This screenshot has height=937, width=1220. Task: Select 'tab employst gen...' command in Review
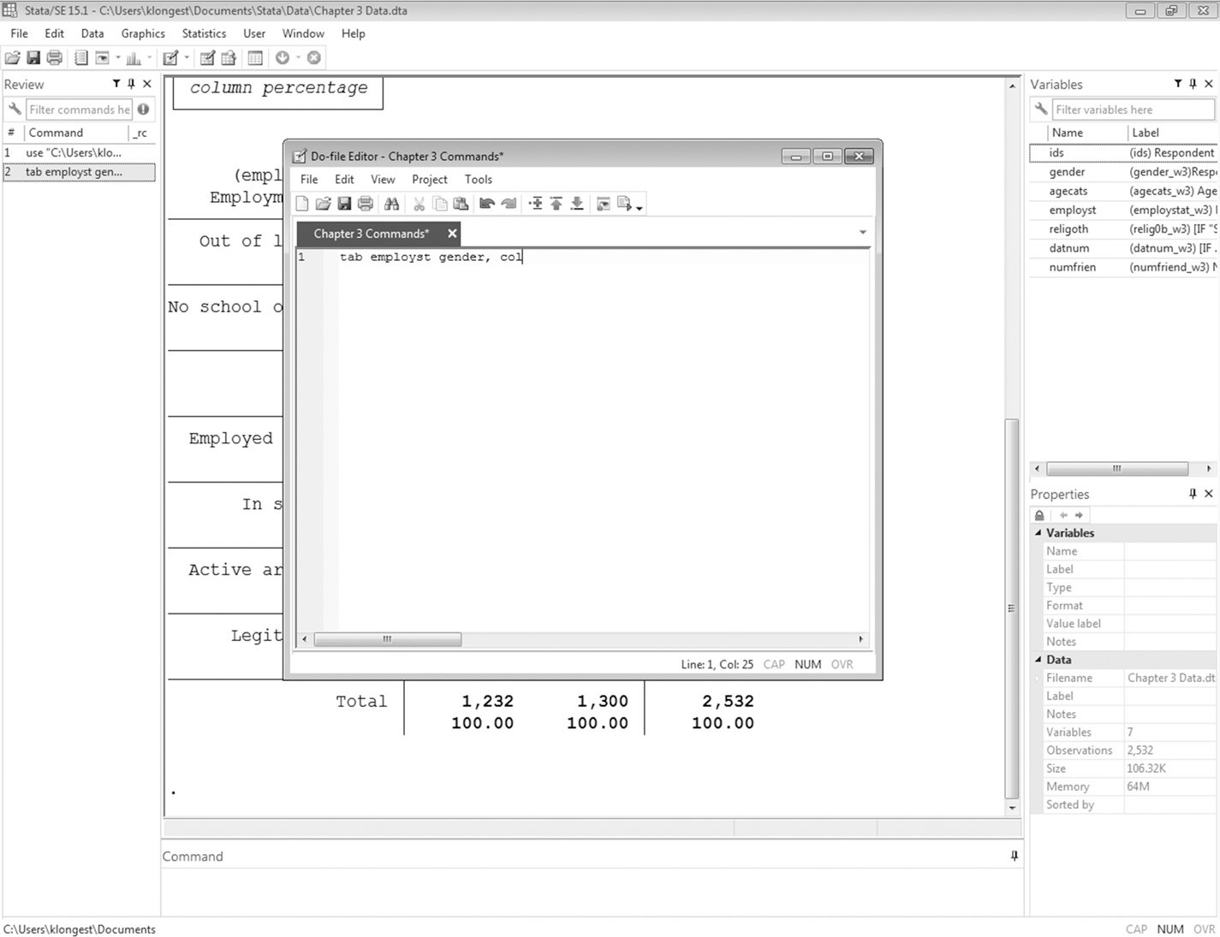click(74, 172)
